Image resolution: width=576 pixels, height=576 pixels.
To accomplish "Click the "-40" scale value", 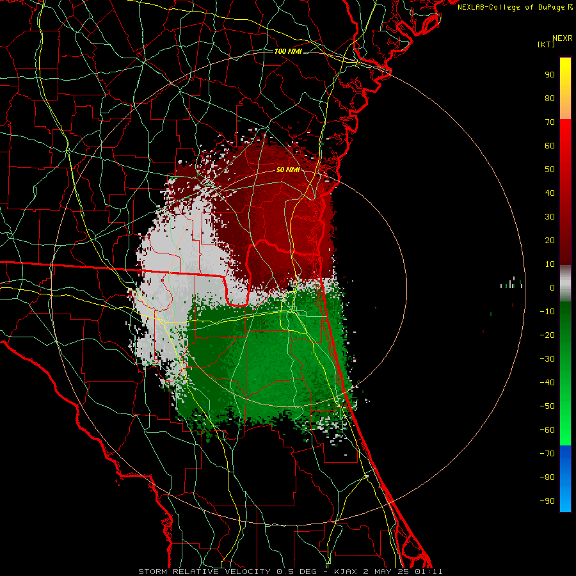I will click(547, 383).
